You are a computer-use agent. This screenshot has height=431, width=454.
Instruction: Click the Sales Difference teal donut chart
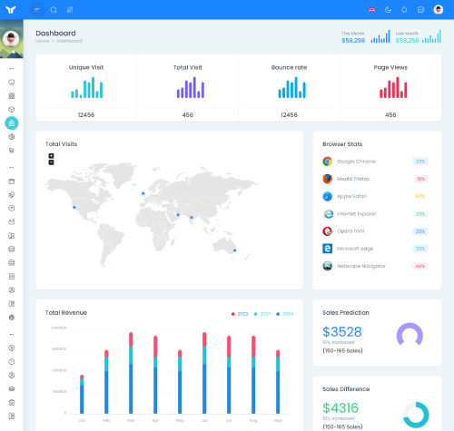416,415
